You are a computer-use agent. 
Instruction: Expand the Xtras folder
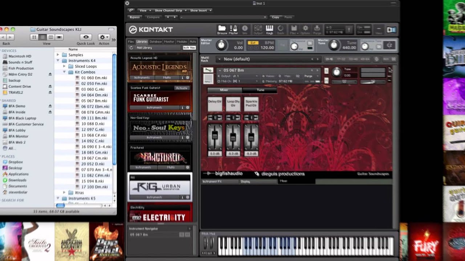tap(64, 192)
